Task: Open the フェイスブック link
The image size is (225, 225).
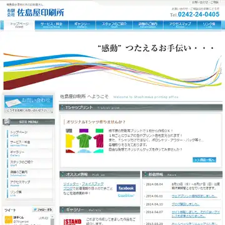Action: tap(92, 184)
